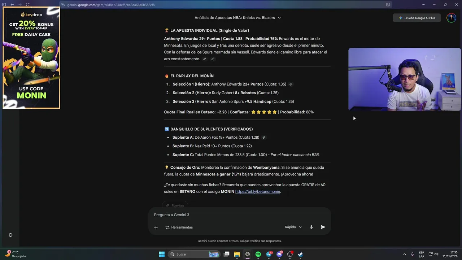The image size is (462, 260).
Task: Click the tray microphone icon
Action: point(412,254)
